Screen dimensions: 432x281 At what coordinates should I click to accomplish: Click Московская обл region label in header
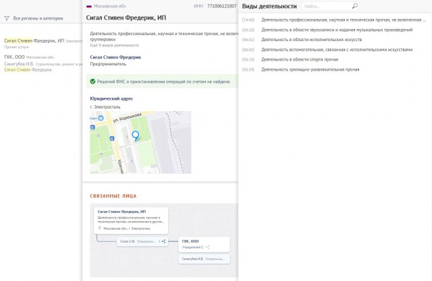[109, 6]
